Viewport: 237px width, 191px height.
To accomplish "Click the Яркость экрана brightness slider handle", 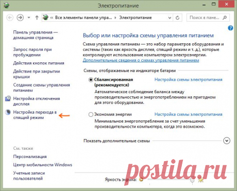I will [x=193, y=180].
